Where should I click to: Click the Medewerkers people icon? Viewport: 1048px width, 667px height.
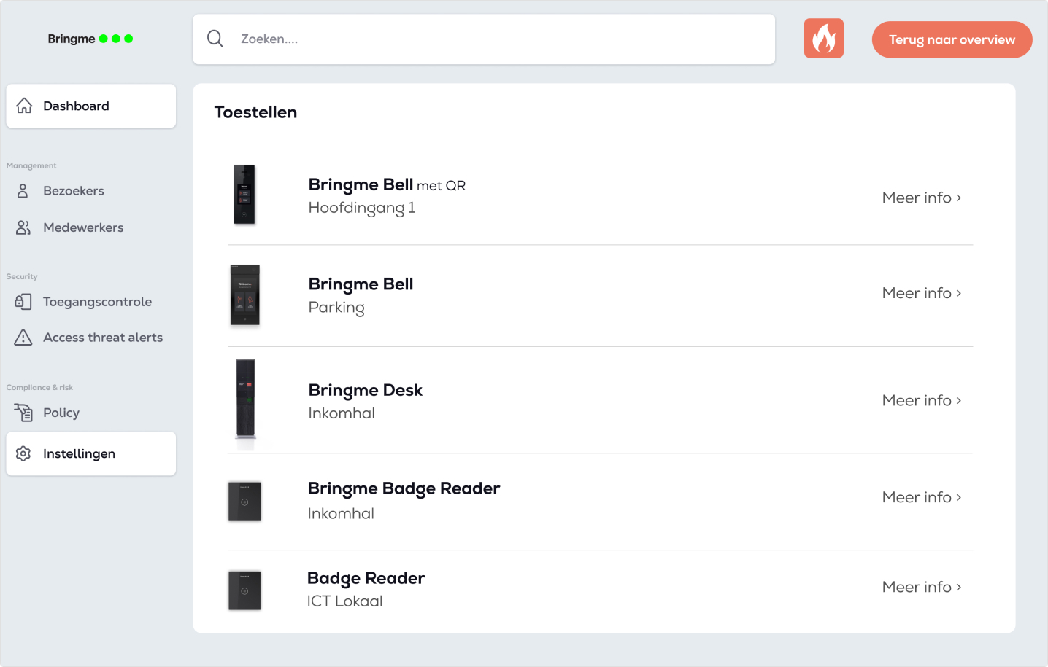[x=23, y=227]
